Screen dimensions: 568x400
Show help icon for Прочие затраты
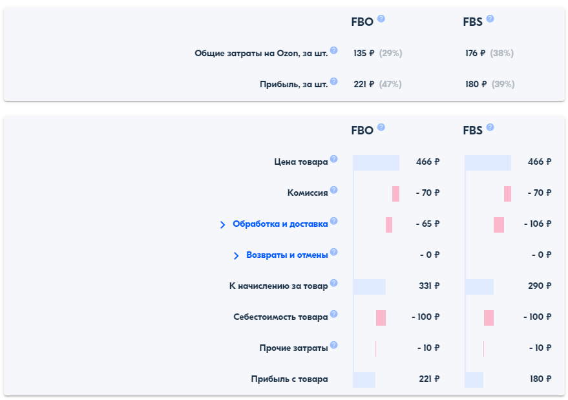click(334, 345)
